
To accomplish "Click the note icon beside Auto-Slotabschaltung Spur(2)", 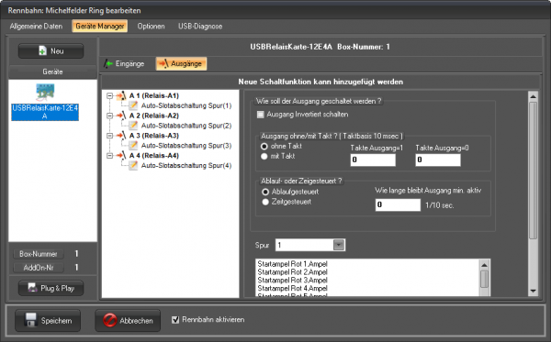I will pyautogui.click(x=133, y=126).
